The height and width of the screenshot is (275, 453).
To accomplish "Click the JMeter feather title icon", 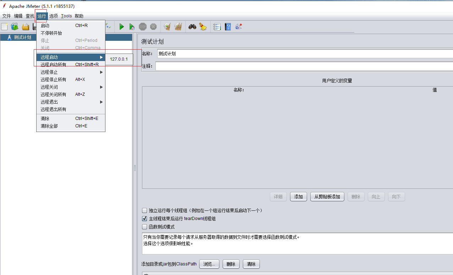I will pyautogui.click(x=4, y=6).
